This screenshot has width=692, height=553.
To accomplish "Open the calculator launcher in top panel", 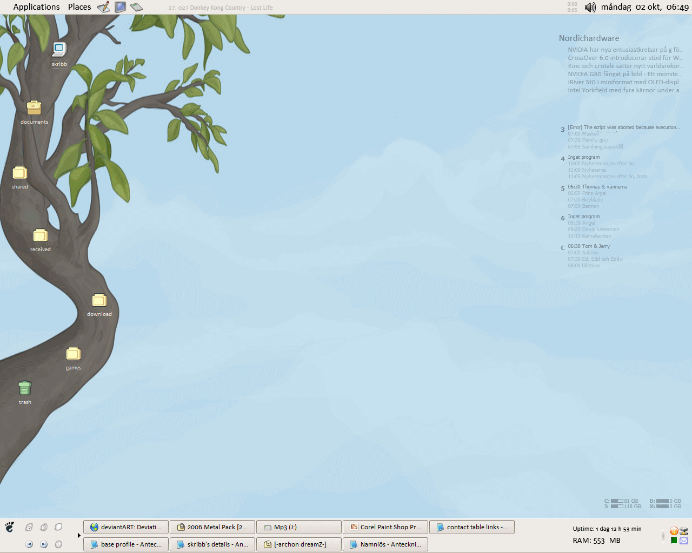I will 137,7.
